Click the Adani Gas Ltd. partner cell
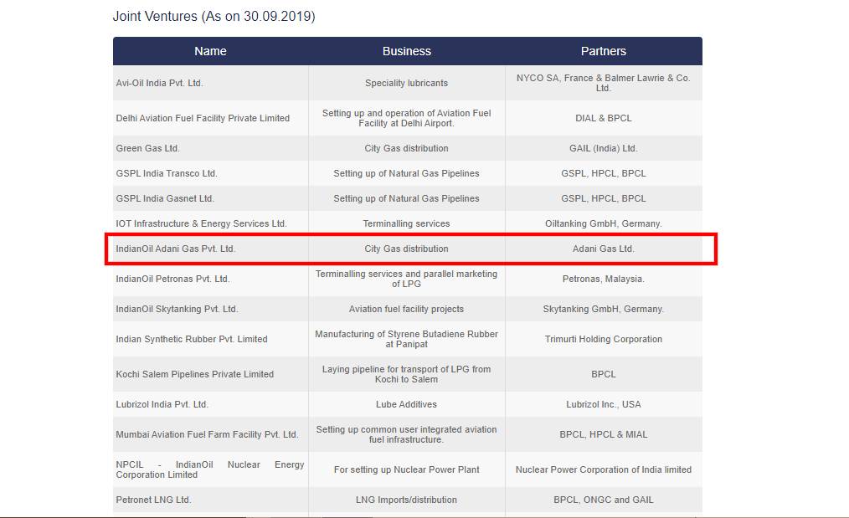This screenshot has height=518, width=849. pos(603,249)
